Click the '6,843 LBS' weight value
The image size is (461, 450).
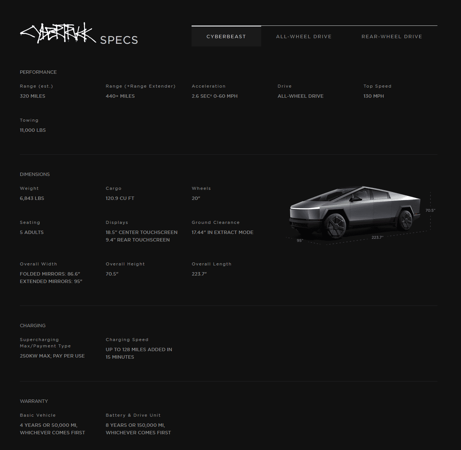point(32,198)
